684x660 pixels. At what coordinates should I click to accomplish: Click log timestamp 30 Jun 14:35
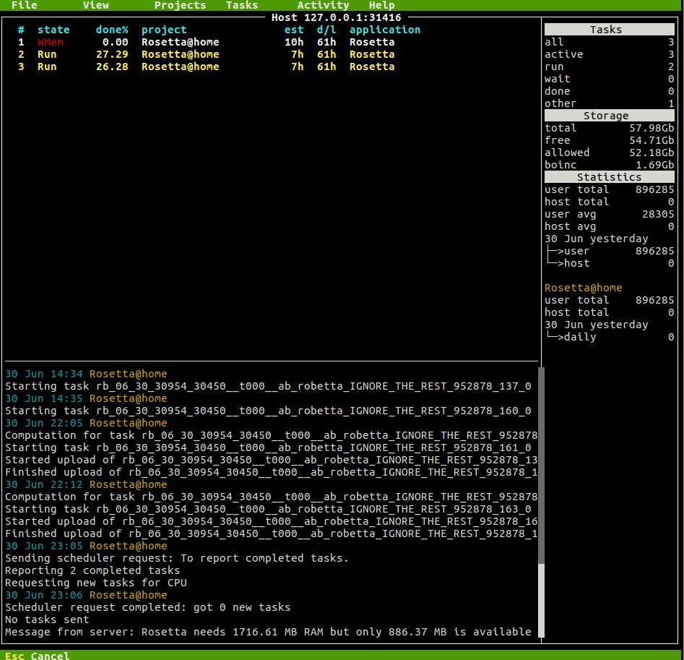(x=43, y=398)
